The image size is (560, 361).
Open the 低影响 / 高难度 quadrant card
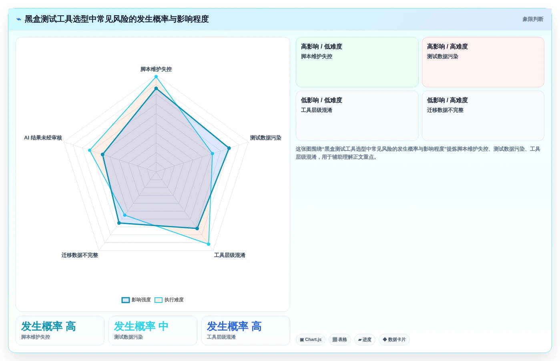(483, 116)
